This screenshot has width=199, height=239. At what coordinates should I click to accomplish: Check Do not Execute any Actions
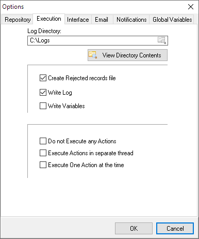tap(43, 141)
